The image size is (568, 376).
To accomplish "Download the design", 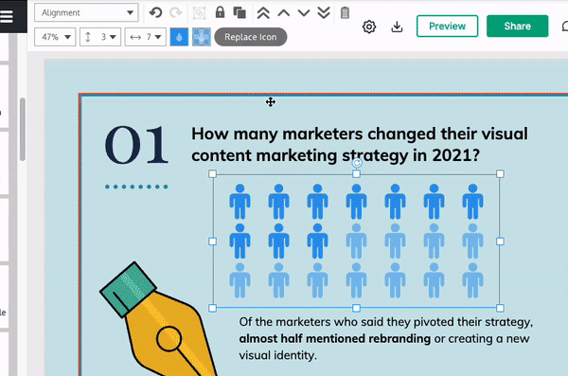I will click(397, 27).
